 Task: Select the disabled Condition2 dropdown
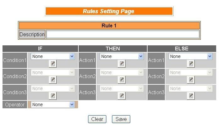pos(53,72)
